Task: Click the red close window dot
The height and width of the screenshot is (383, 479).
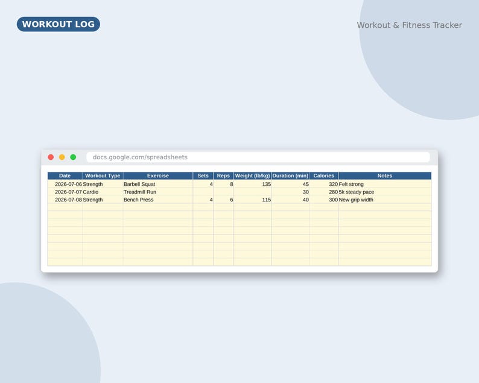Action: [51, 157]
